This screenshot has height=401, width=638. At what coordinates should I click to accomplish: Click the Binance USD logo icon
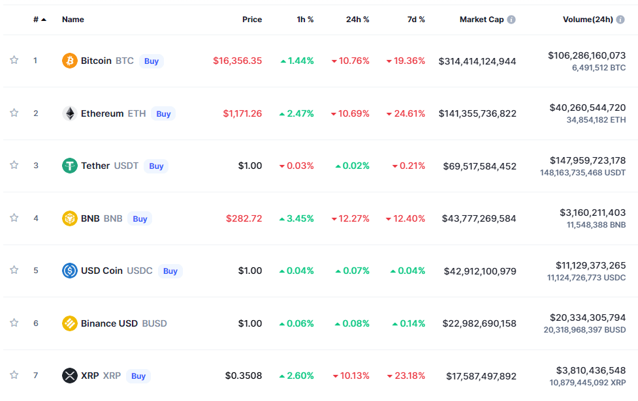(x=69, y=323)
